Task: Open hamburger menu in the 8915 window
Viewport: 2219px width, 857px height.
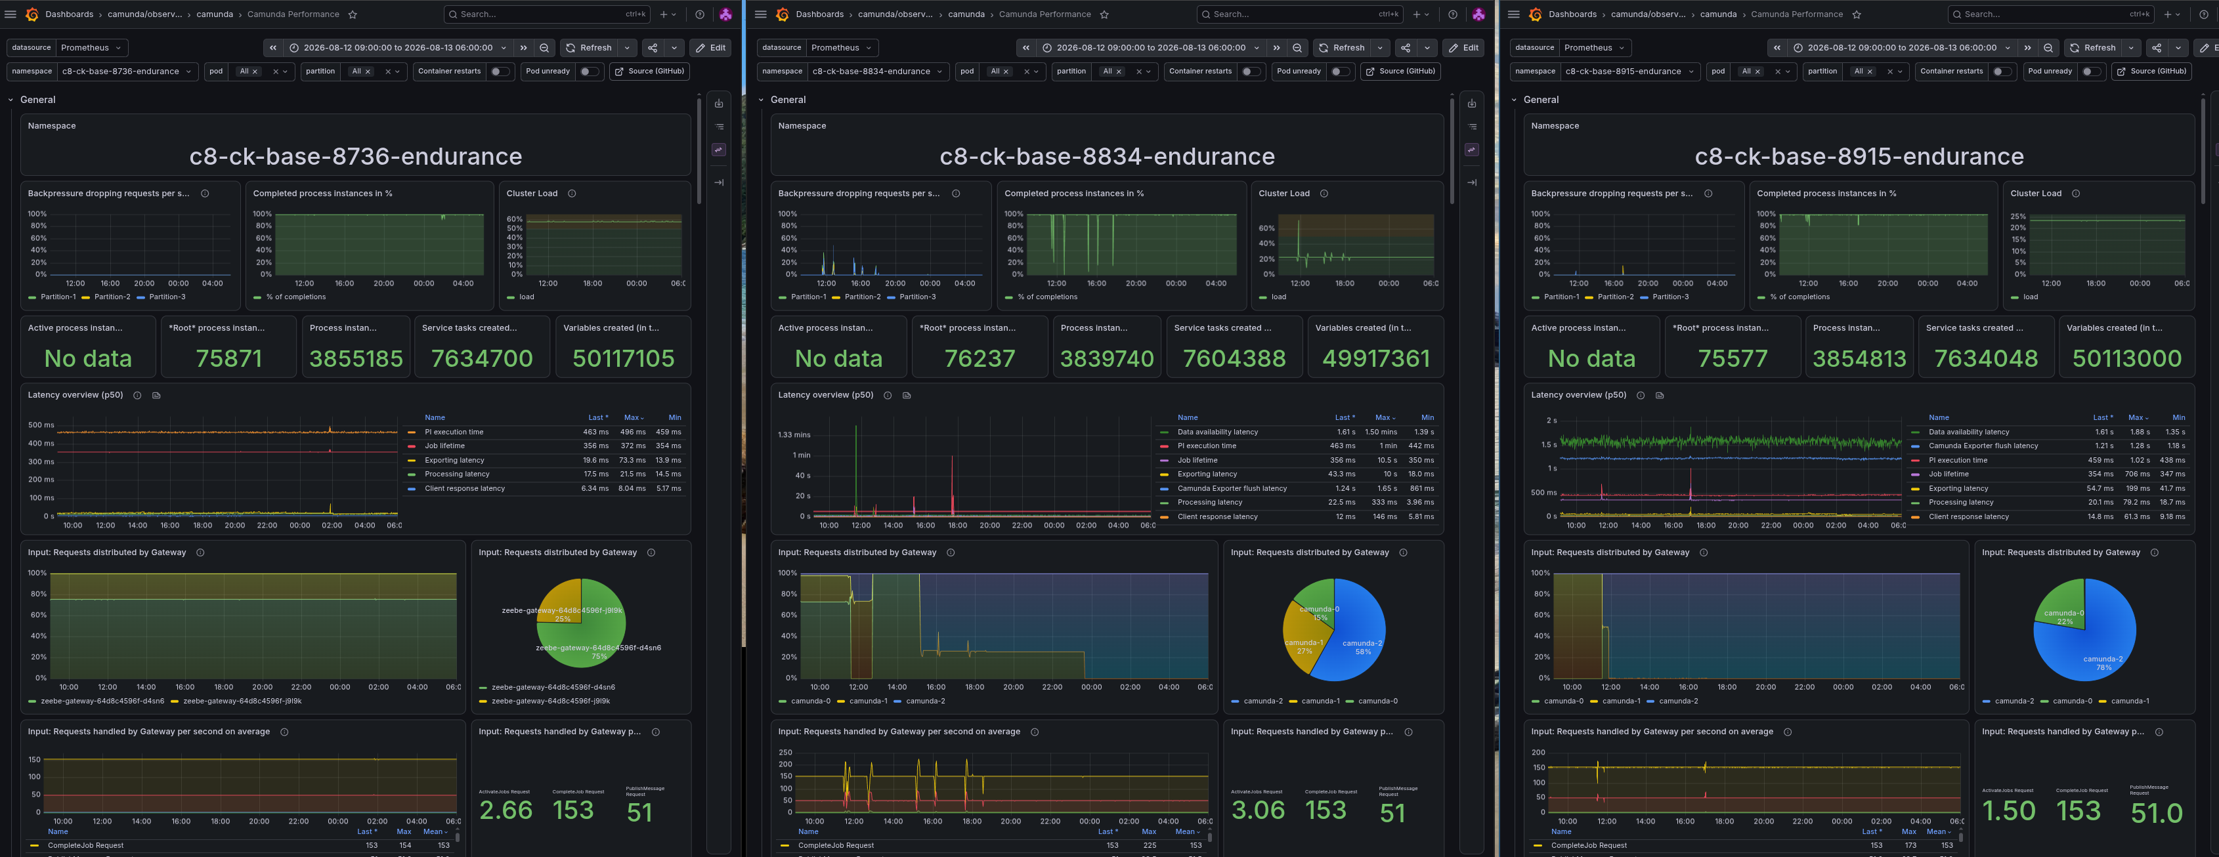Action: (x=1513, y=14)
